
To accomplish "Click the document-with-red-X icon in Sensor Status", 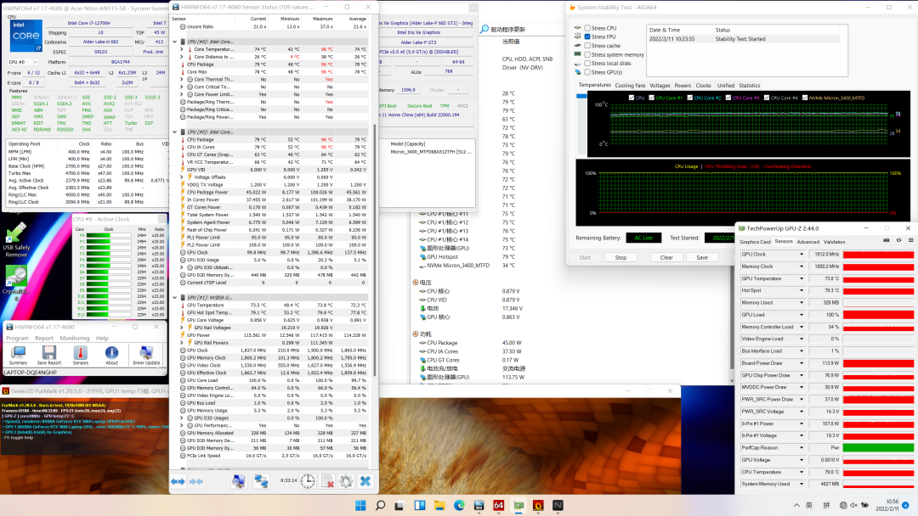I will click(x=327, y=481).
